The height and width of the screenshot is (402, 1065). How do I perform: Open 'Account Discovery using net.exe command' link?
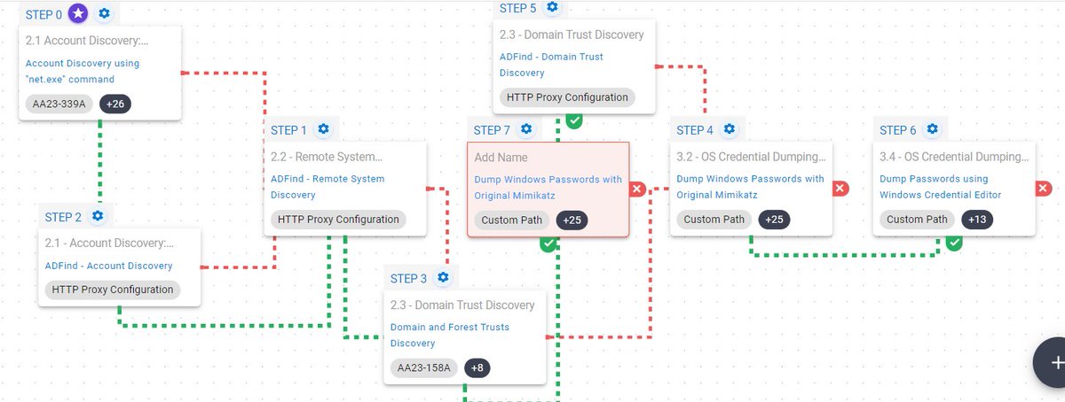click(83, 71)
